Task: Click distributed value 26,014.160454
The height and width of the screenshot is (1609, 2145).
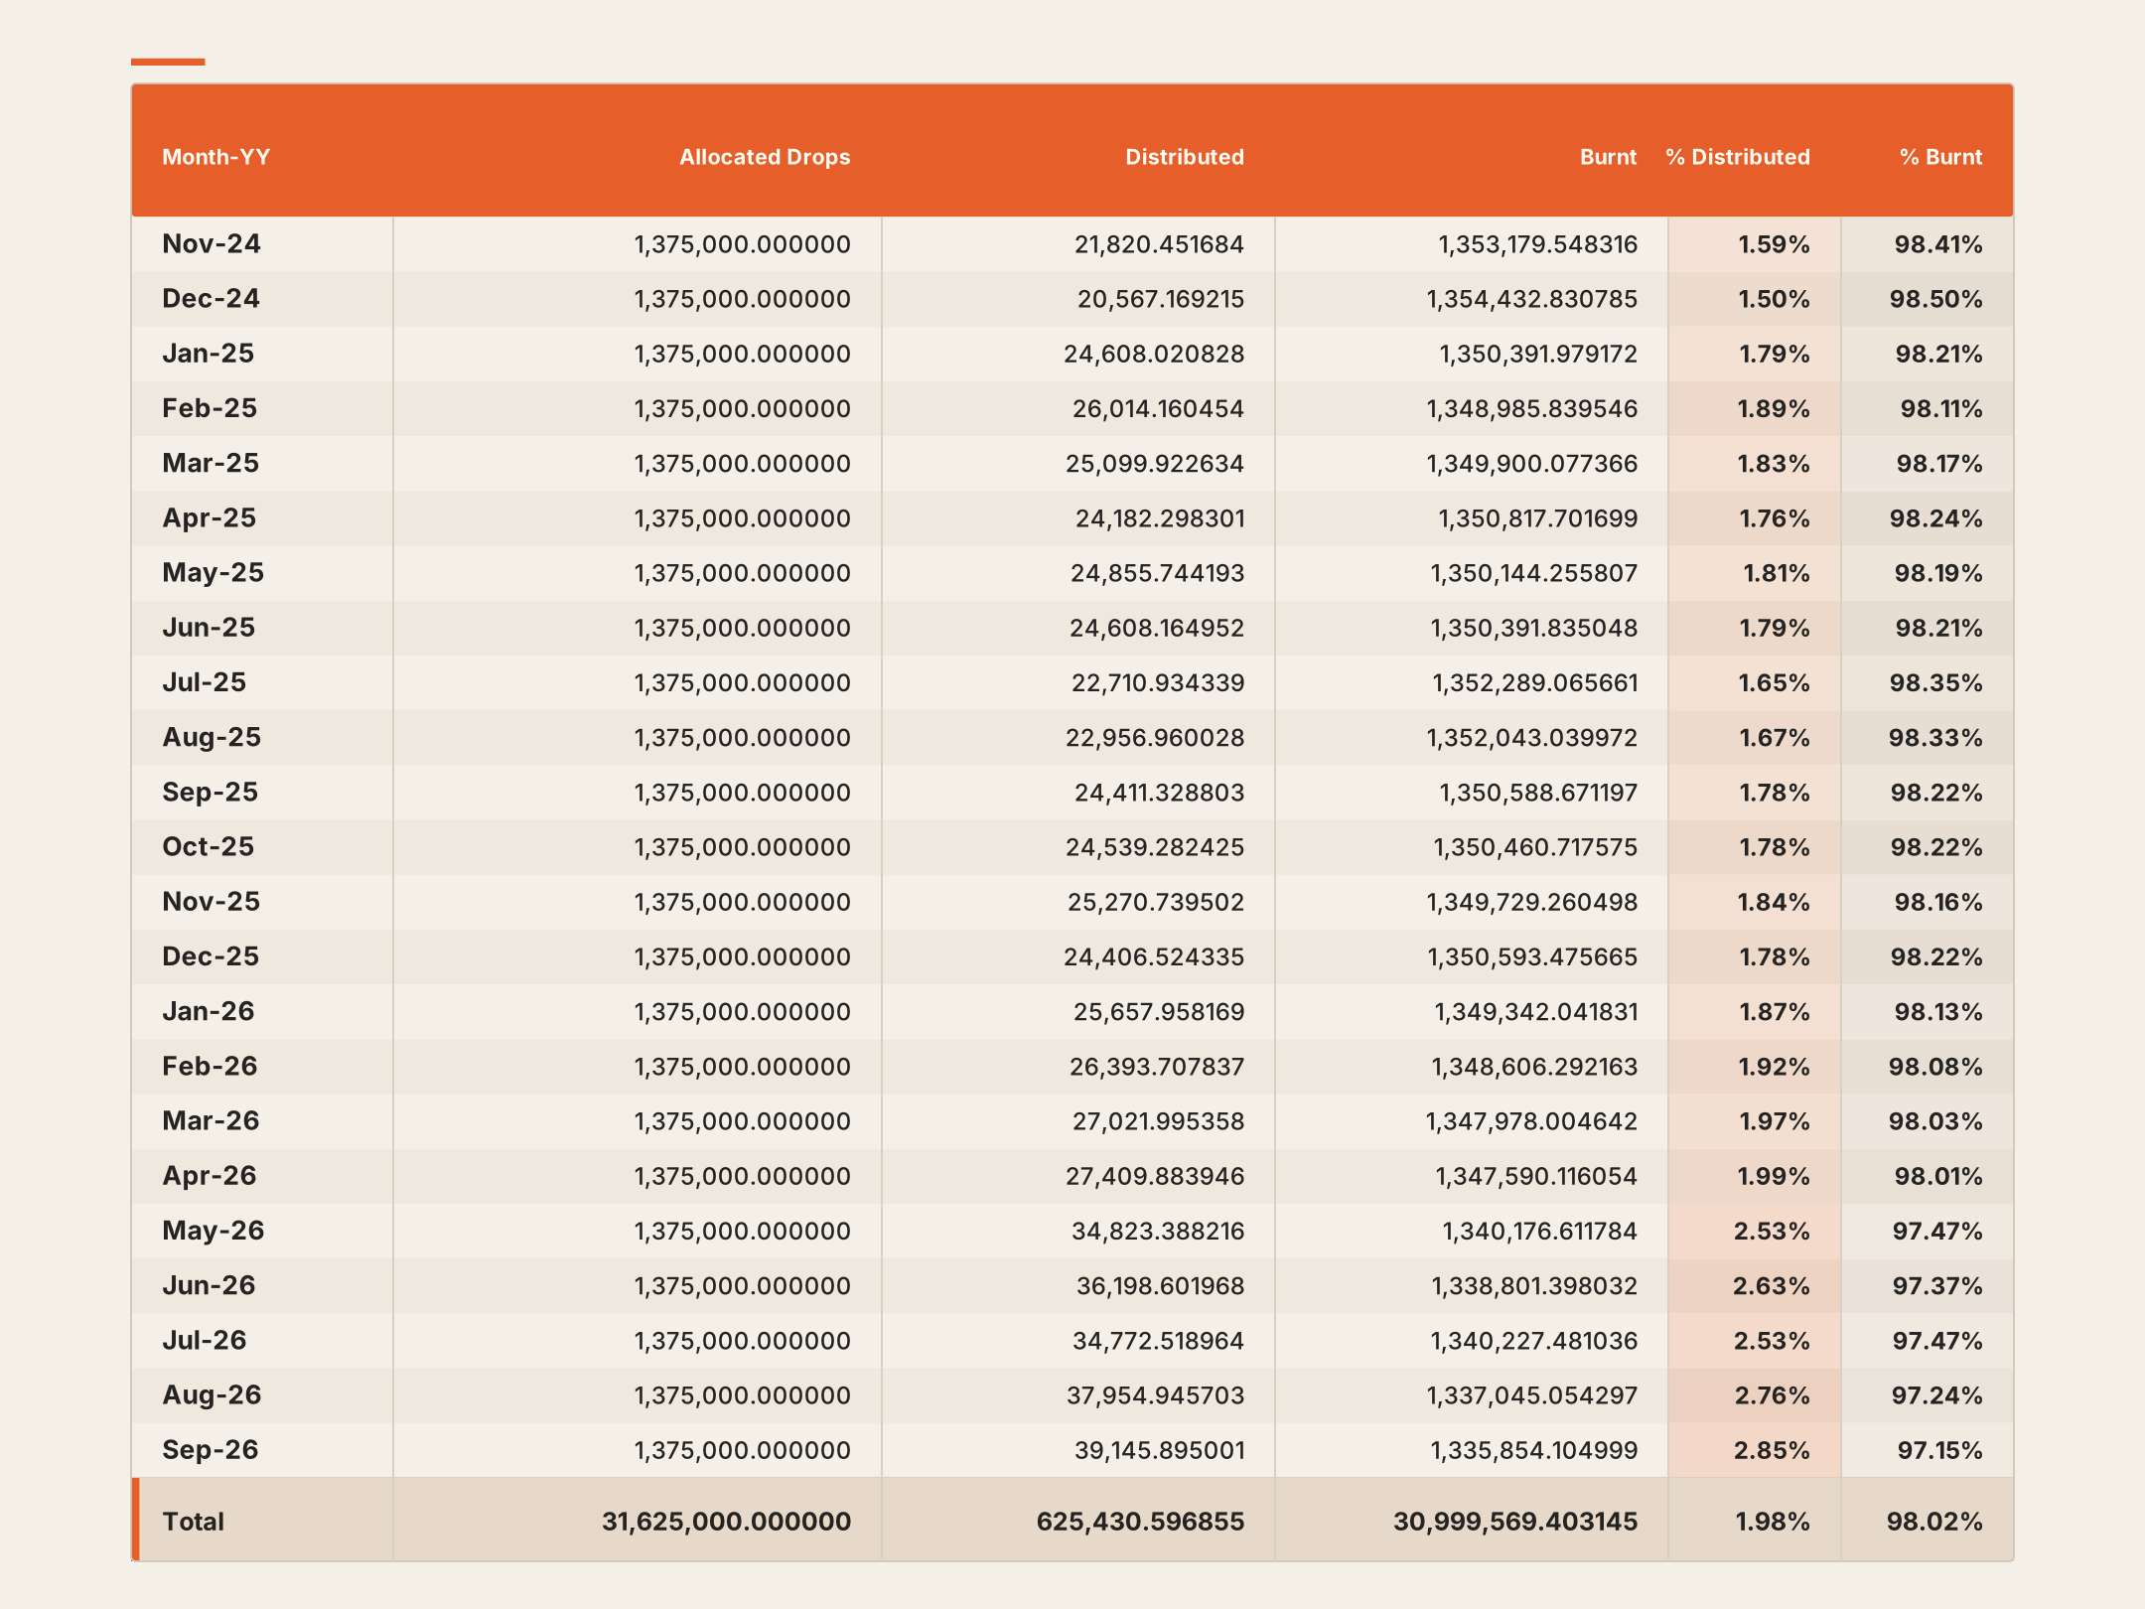Action: click(x=1158, y=408)
